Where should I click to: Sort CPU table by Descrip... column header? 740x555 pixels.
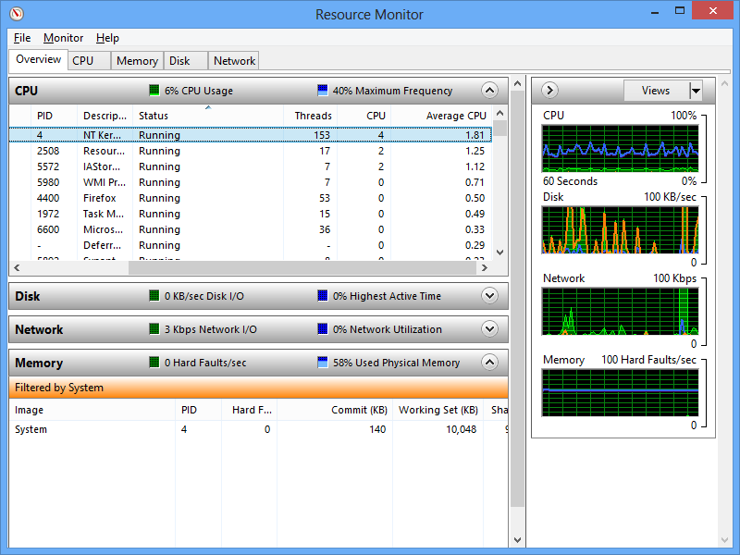pos(105,116)
